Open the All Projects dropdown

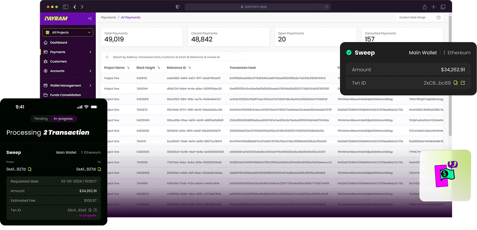pos(68,33)
